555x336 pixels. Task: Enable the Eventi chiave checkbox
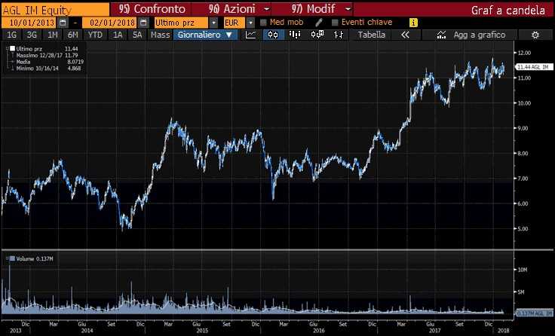coord(335,23)
